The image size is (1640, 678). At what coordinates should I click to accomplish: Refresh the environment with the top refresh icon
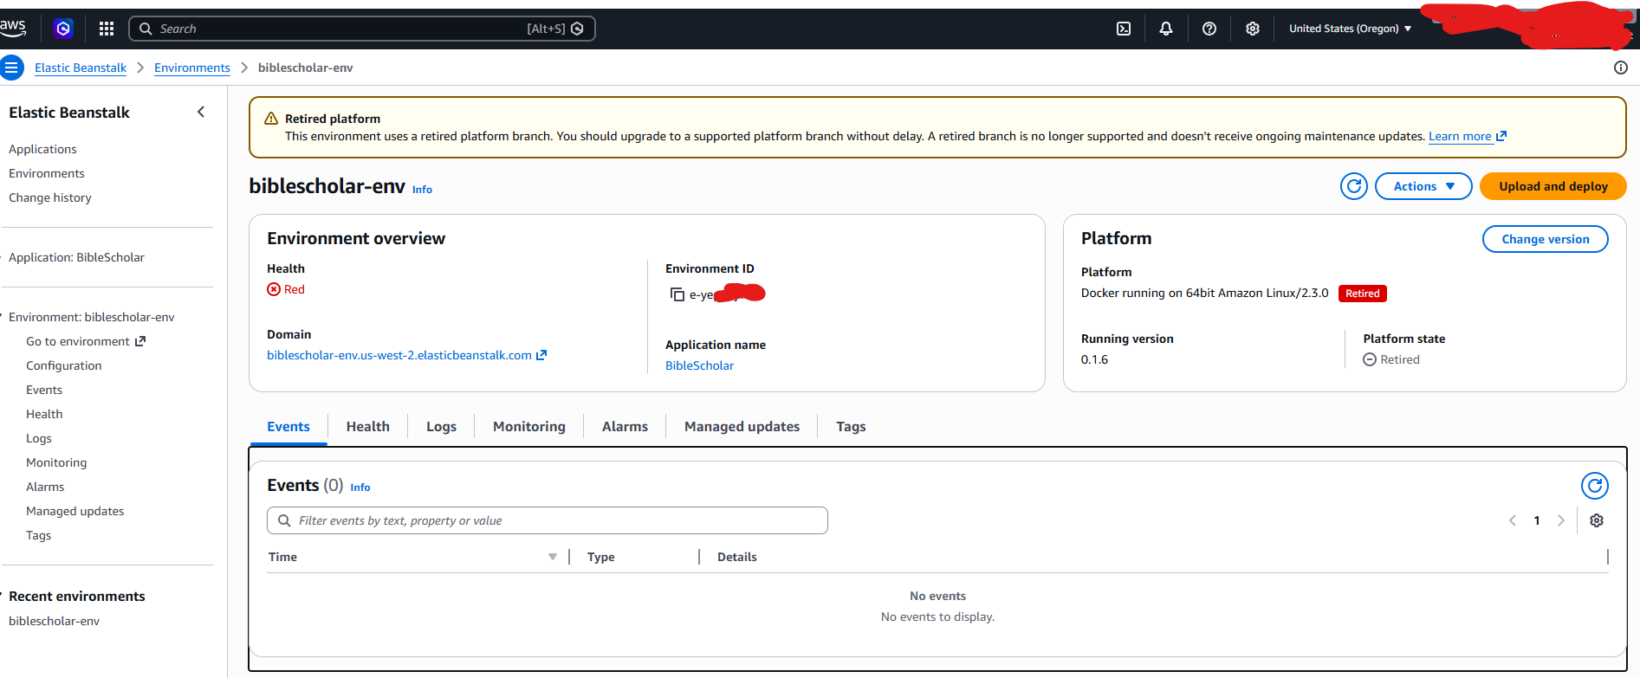[1354, 186]
